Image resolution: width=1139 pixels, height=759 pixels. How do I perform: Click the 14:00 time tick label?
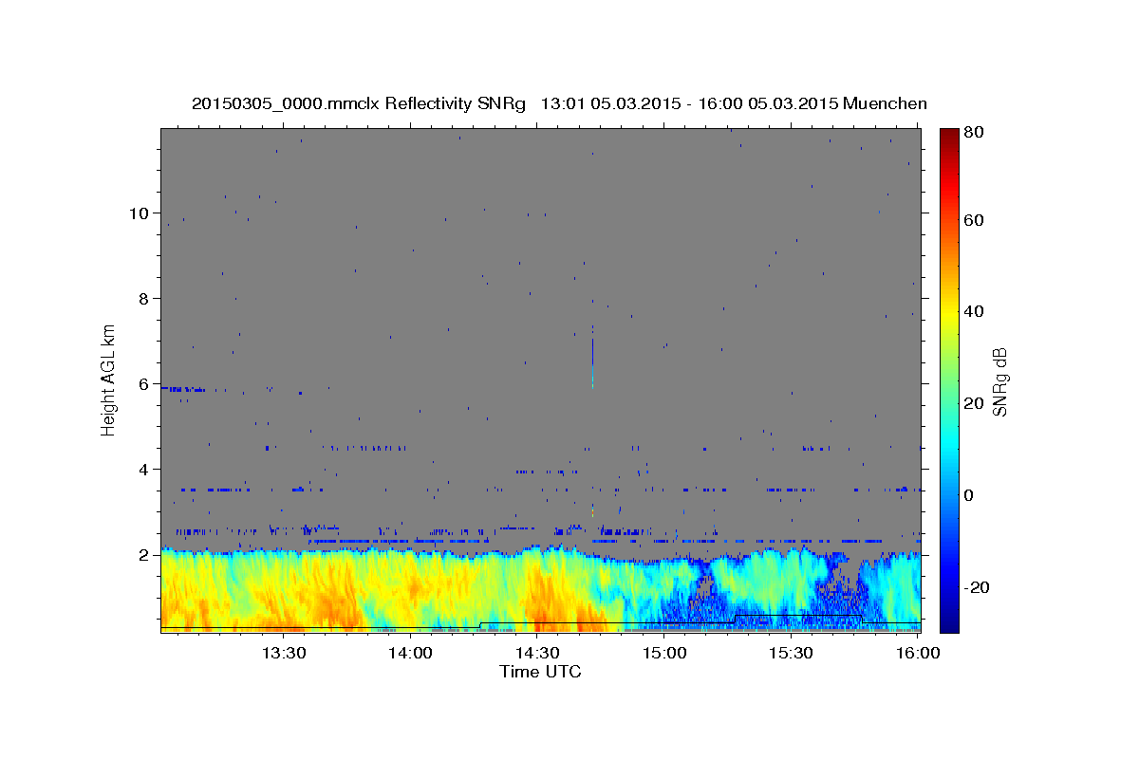point(410,653)
